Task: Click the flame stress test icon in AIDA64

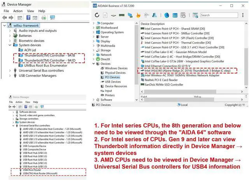Action: point(138,15)
